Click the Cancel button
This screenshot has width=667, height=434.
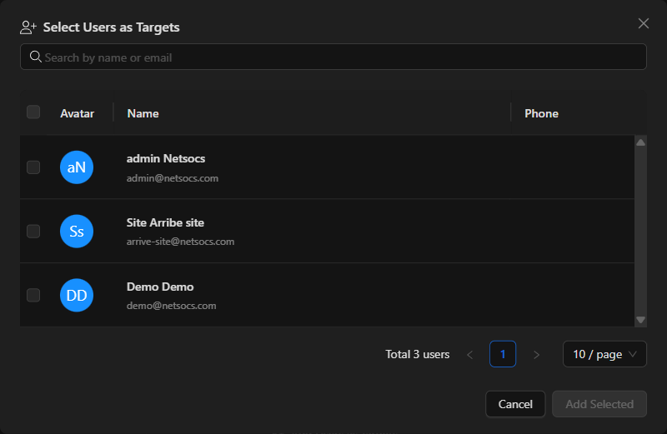[x=515, y=404]
